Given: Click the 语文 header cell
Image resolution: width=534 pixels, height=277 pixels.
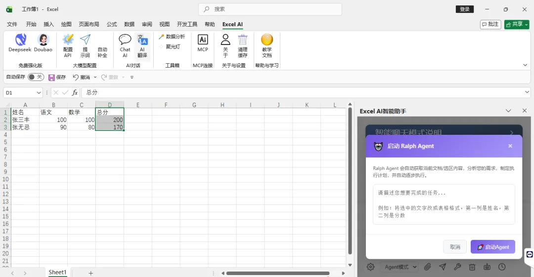Looking at the screenshot, I should coord(53,112).
